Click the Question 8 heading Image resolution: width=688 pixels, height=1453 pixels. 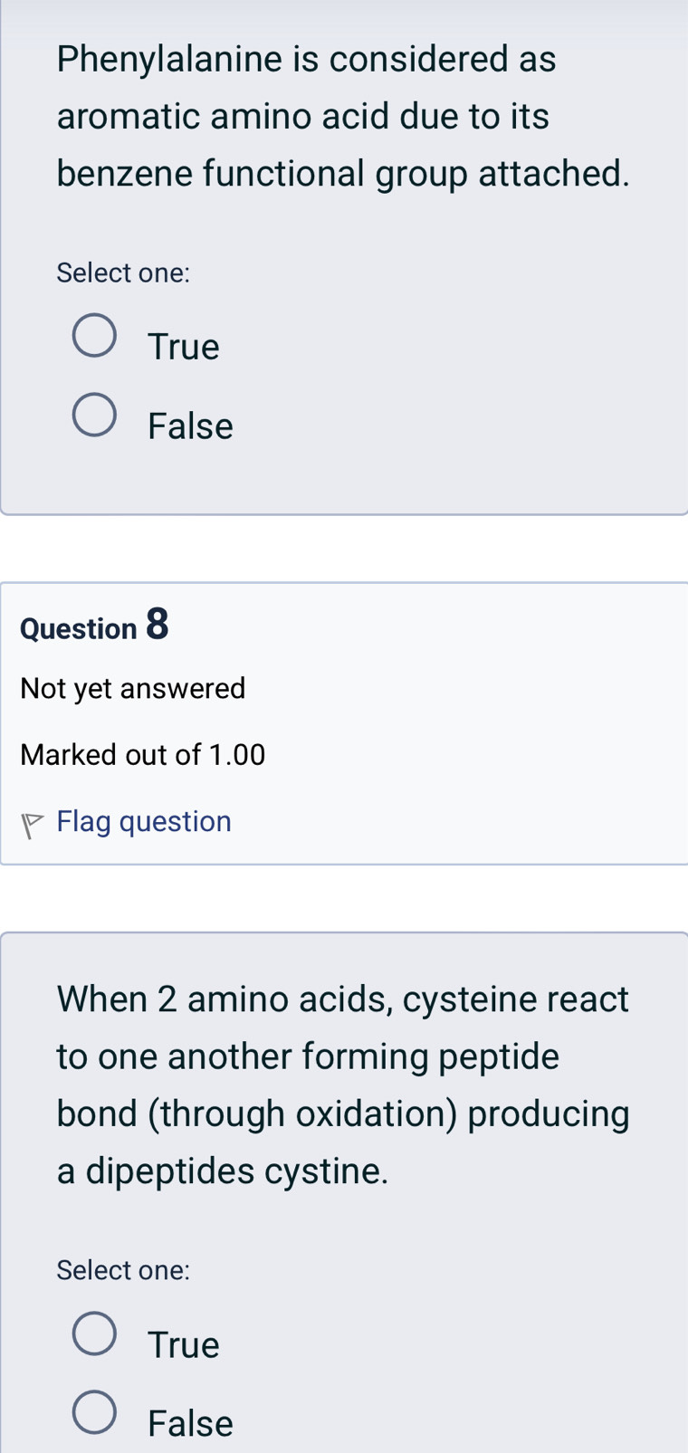point(94,626)
